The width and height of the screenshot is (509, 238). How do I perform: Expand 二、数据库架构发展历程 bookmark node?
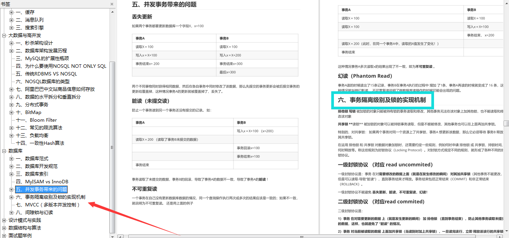(x=12, y=51)
